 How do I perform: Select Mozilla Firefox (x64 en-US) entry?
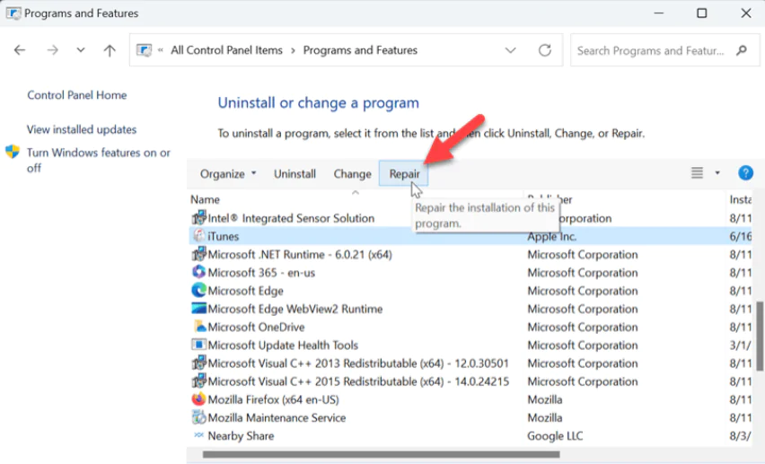pyautogui.click(x=273, y=400)
